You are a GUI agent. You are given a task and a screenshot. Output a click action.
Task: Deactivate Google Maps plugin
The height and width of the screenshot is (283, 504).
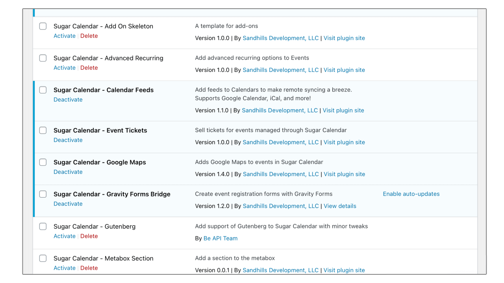pos(68,172)
